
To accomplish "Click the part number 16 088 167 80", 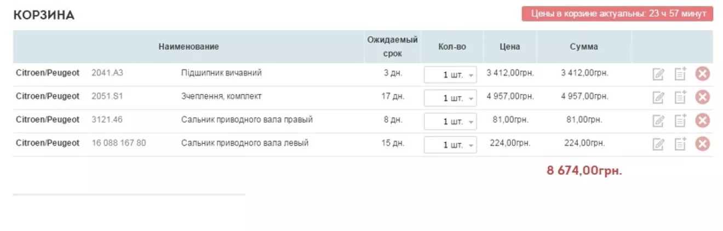I will [x=119, y=143].
